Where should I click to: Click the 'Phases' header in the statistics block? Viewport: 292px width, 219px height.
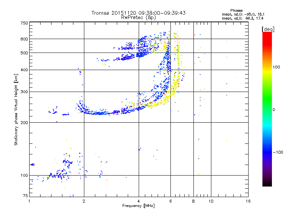point(236,11)
